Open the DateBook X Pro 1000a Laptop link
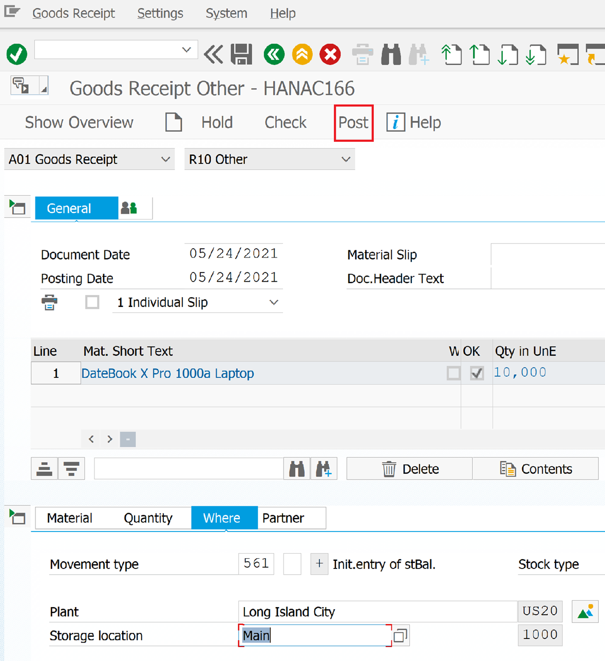This screenshot has width=605, height=661. click(167, 373)
